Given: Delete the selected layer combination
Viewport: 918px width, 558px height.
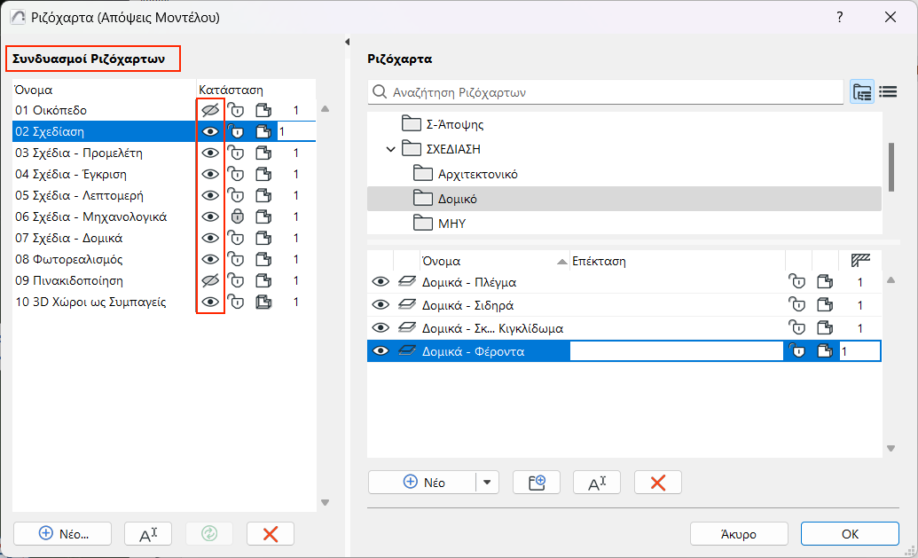Looking at the screenshot, I should [271, 533].
